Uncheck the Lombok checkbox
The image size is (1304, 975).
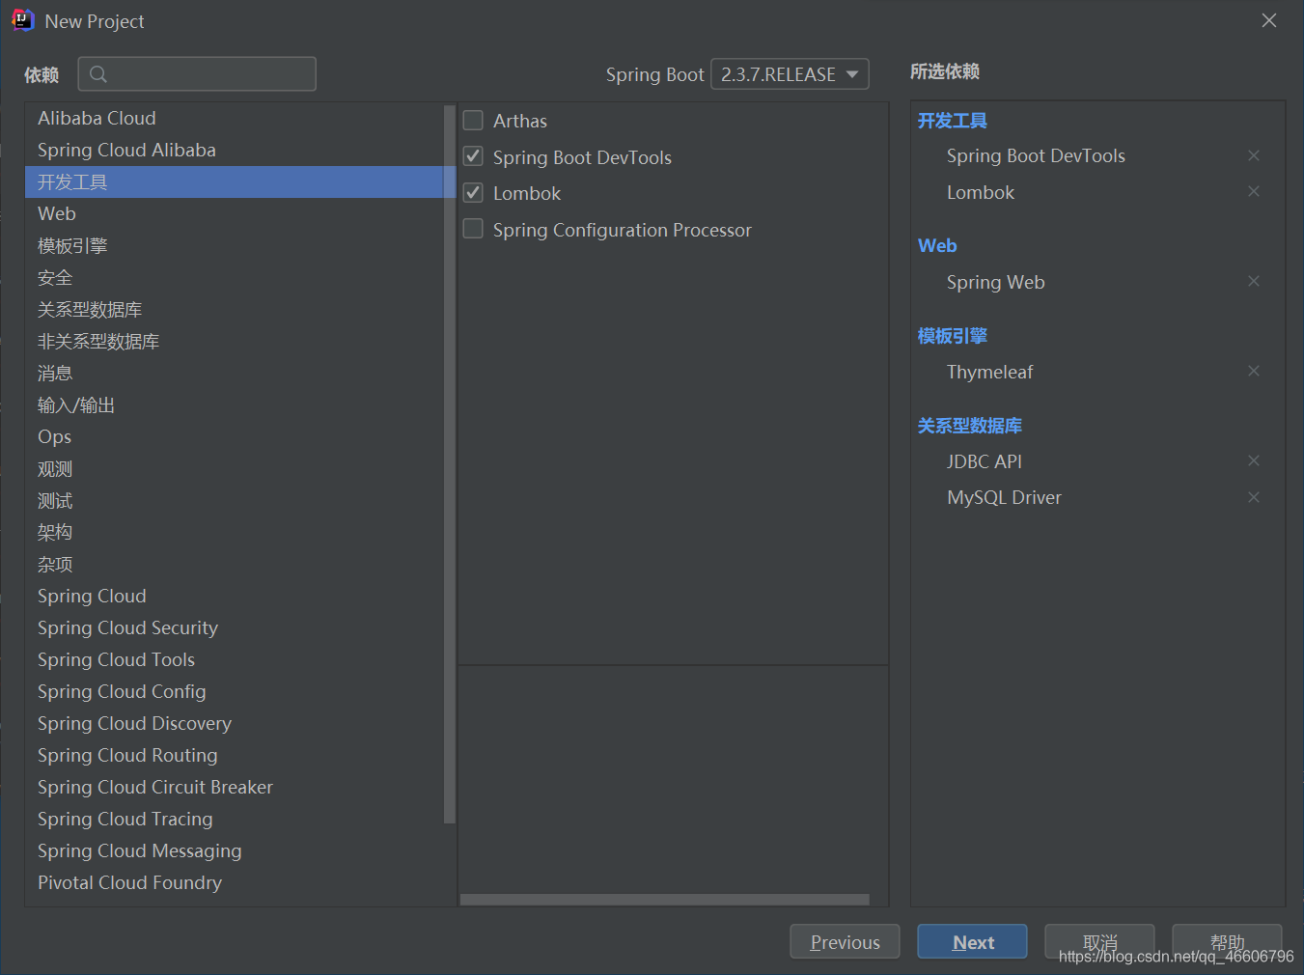(473, 193)
